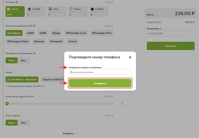Enable IPv6 subnet with Вкл option
199x138 pixels.
point(23,122)
